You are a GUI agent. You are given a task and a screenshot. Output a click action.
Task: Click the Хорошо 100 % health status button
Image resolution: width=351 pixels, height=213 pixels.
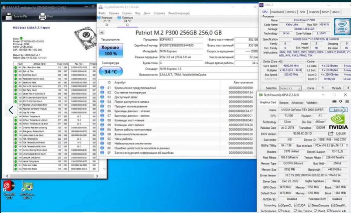[111, 50]
